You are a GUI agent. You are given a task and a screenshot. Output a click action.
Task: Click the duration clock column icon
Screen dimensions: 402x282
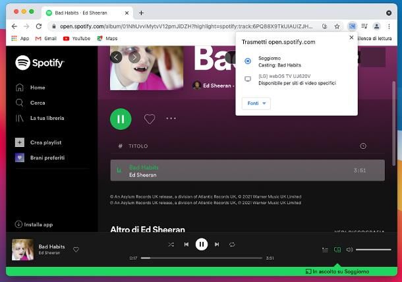(x=363, y=146)
